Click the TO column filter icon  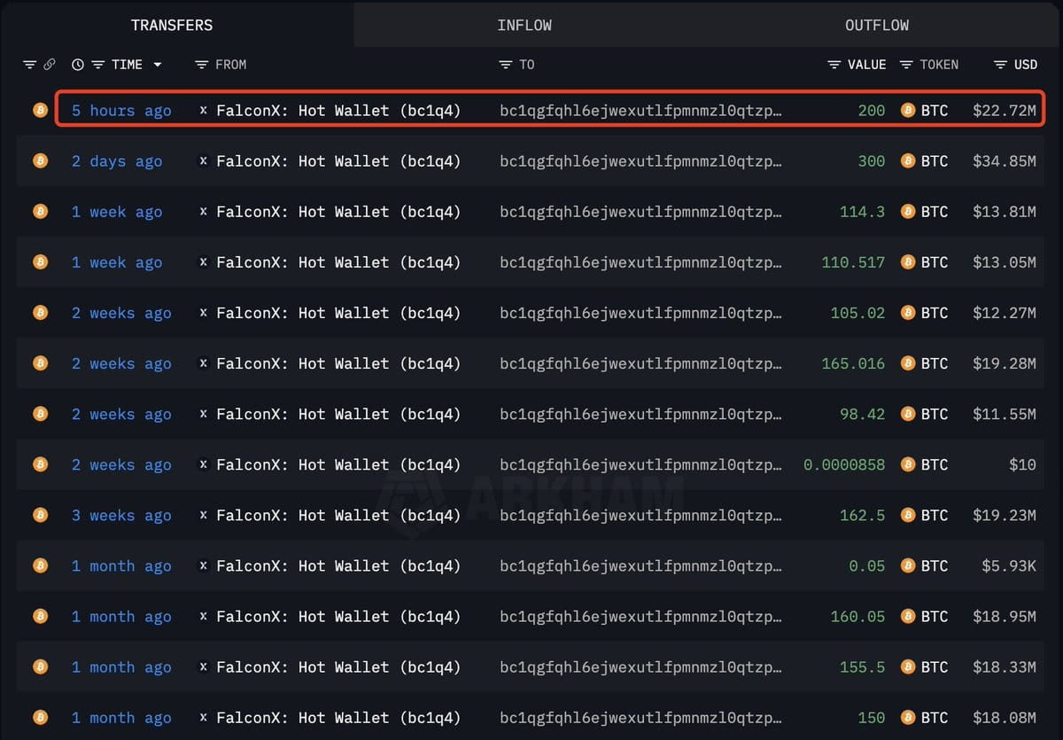tap(506, 65)
